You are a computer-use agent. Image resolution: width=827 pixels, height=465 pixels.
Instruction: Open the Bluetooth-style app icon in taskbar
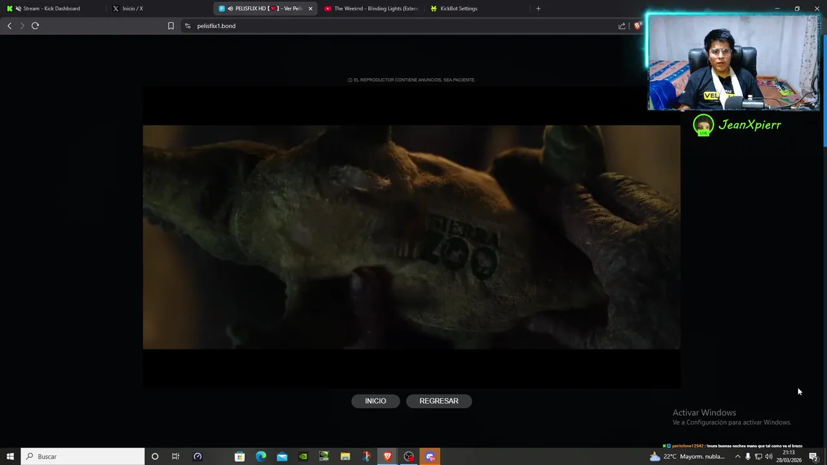(366, 457)
